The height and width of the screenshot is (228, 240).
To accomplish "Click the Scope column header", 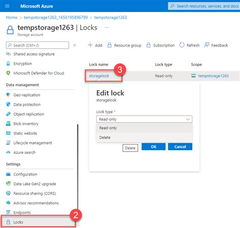I will coord(196,64).
